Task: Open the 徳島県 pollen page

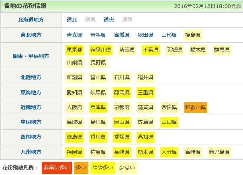Action: click(x=74, y=137)
